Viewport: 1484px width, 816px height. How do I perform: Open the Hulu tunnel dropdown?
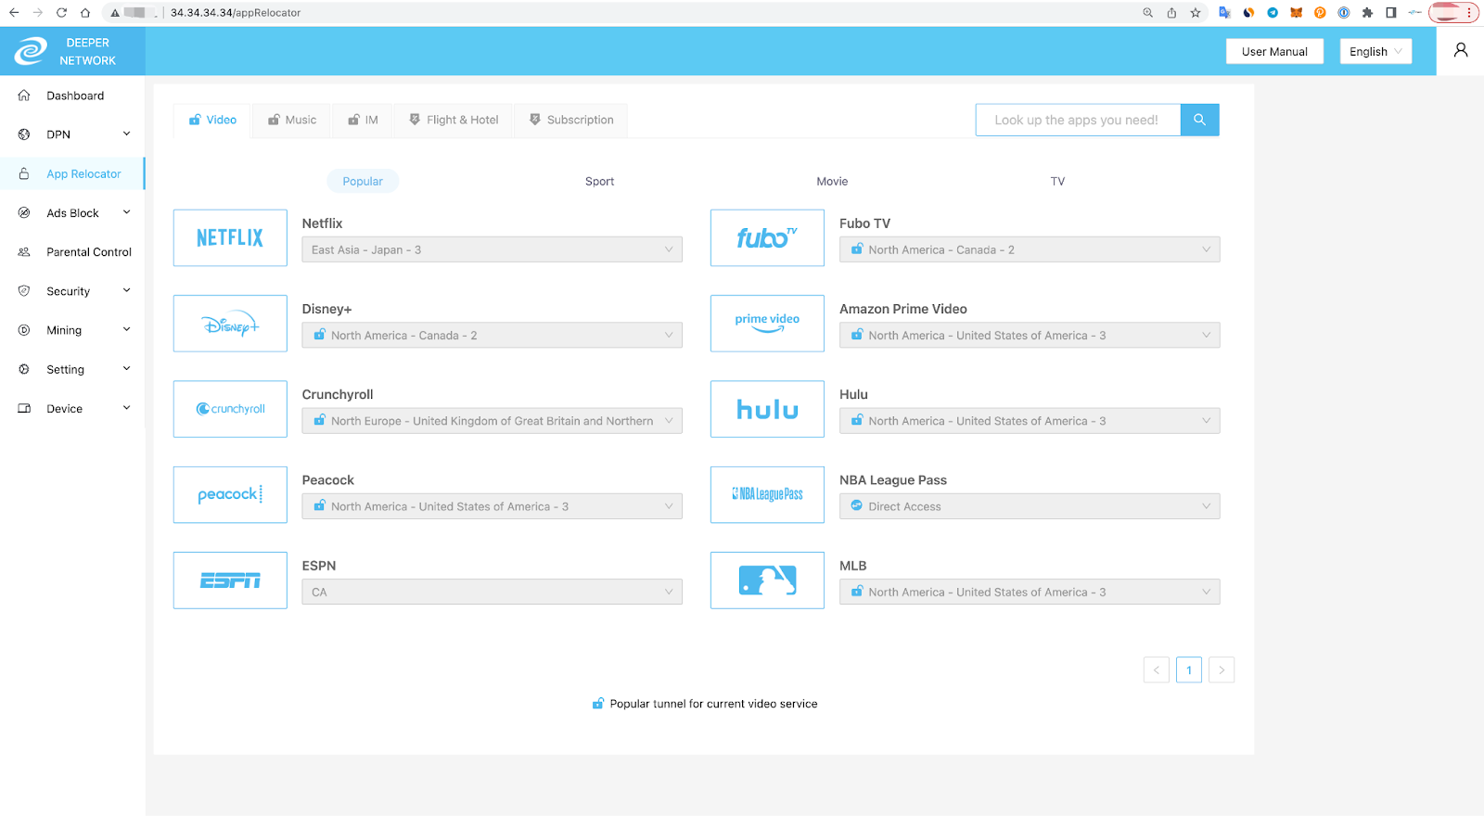click(1030, 421)
